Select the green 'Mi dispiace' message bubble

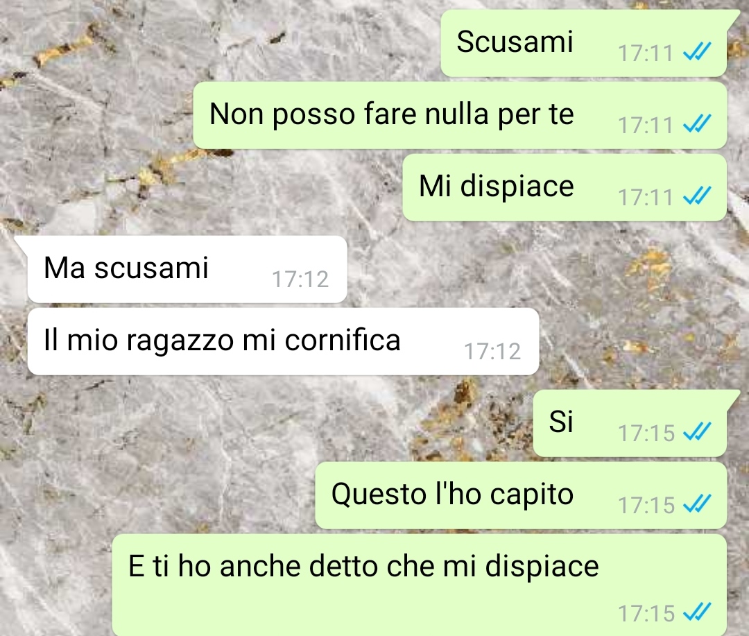pyautogui.click(x=565, y=187)
